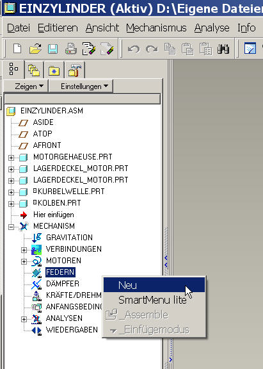Click the model tree search field
This screenshot has height=369, width=263.
pos(83,99)
